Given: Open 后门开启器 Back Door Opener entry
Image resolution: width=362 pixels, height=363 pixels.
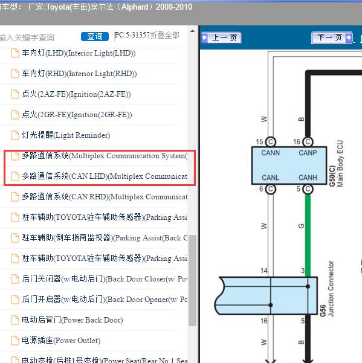Looking at the screenshot, I should 105,300.
